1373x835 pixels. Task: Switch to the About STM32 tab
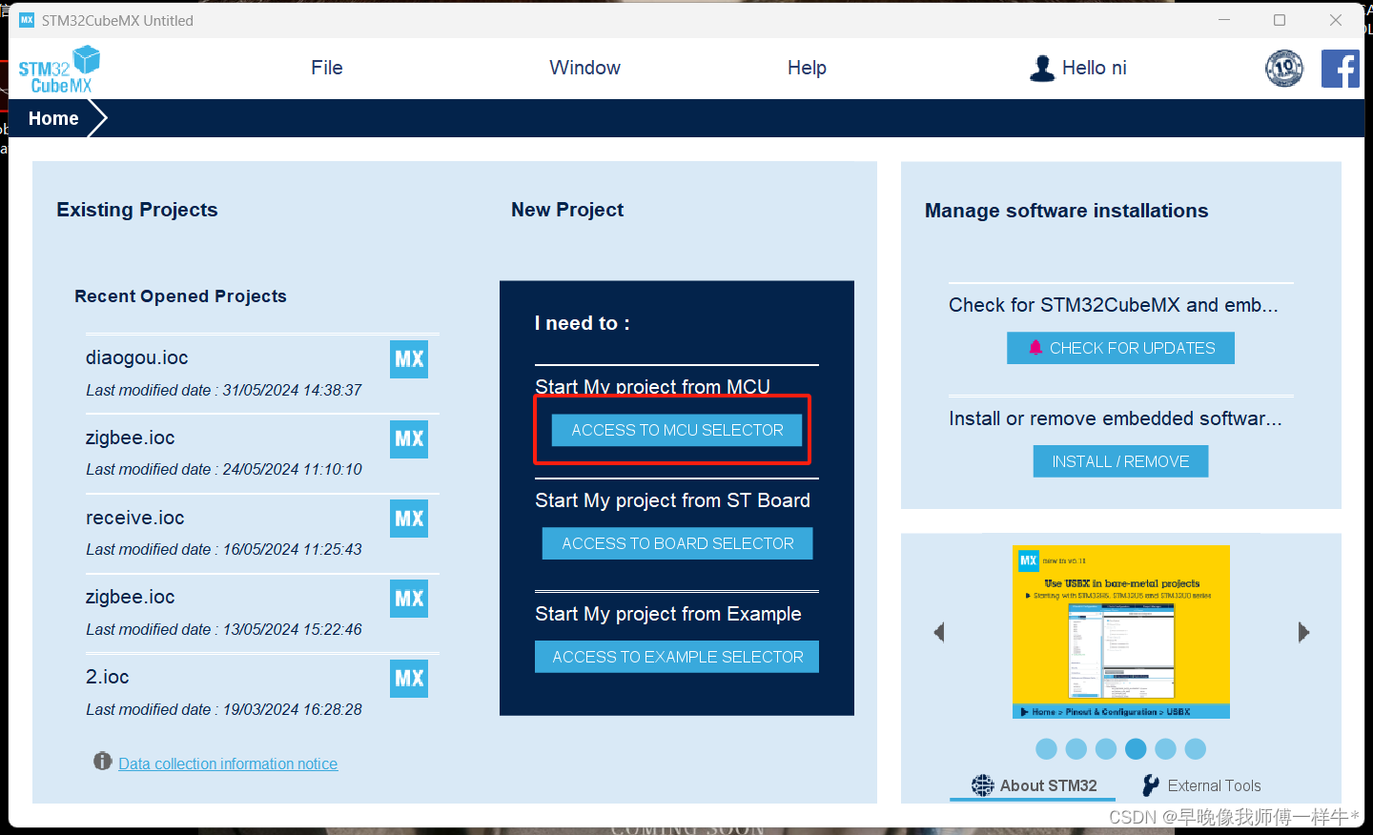(1035, 785)
